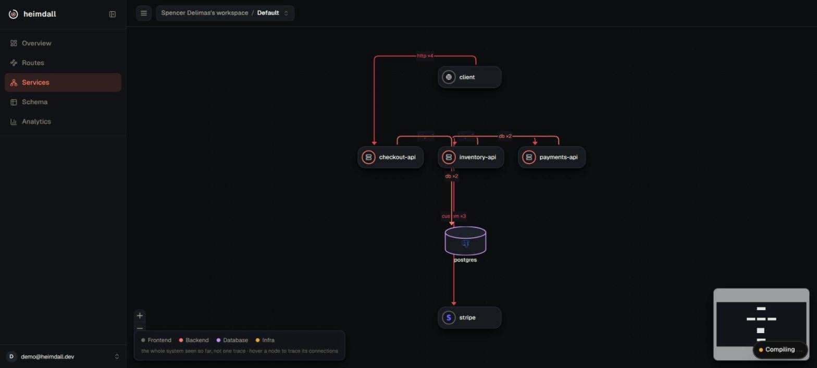Screen dimensions: 817x368
Task: Select the client node
Action: pos(469,77)
